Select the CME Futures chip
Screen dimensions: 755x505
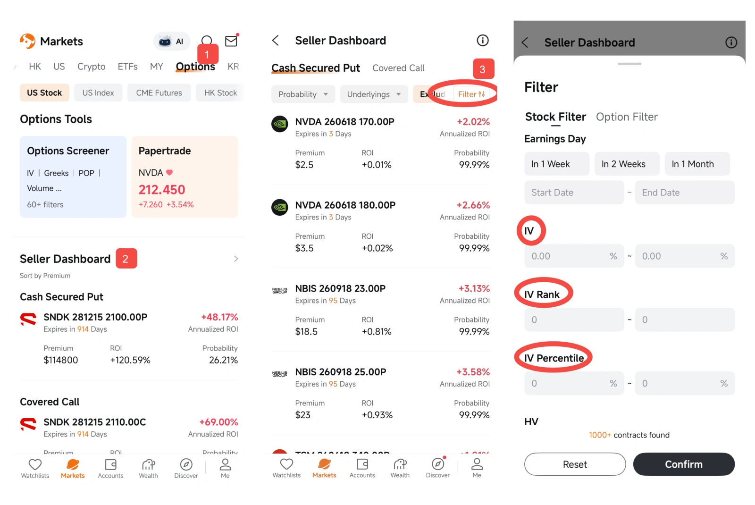(159, 93)
